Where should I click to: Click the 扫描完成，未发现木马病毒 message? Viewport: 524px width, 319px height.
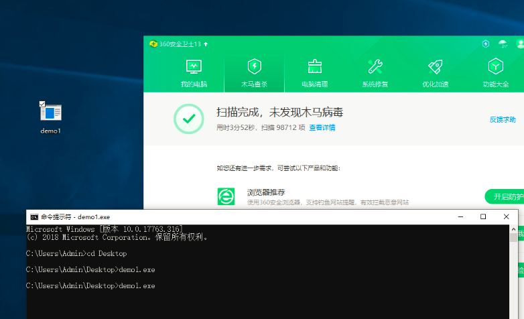tap(279, 113)
